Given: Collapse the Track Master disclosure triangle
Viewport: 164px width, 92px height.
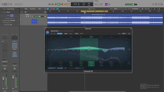Looking at the screenshot, I should tap(1, 12).
